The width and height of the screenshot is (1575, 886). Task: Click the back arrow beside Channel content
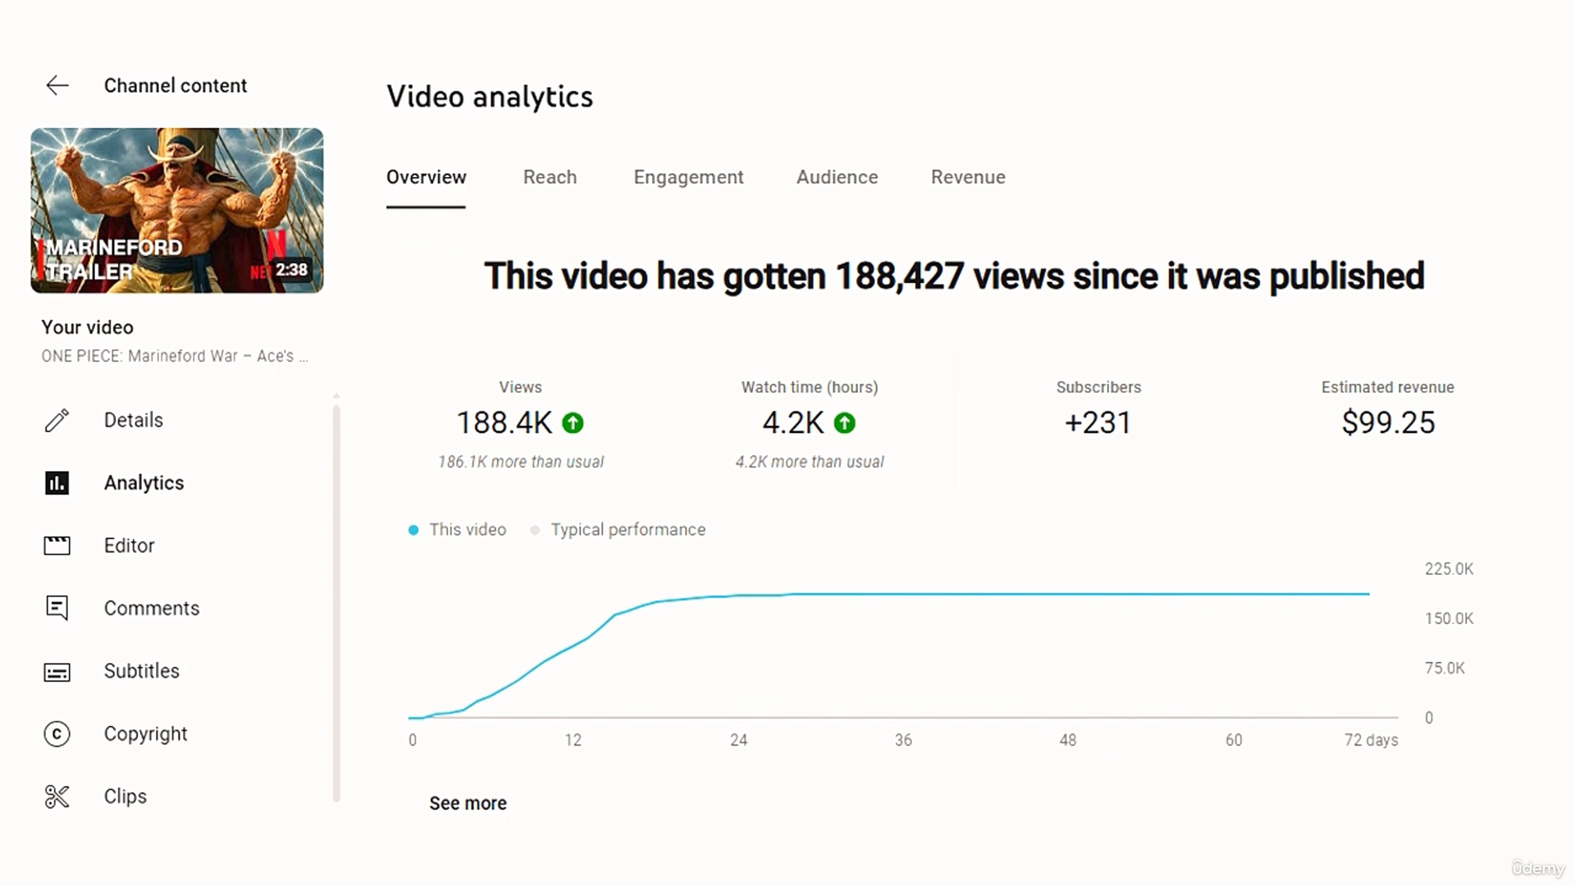(57, 85)
